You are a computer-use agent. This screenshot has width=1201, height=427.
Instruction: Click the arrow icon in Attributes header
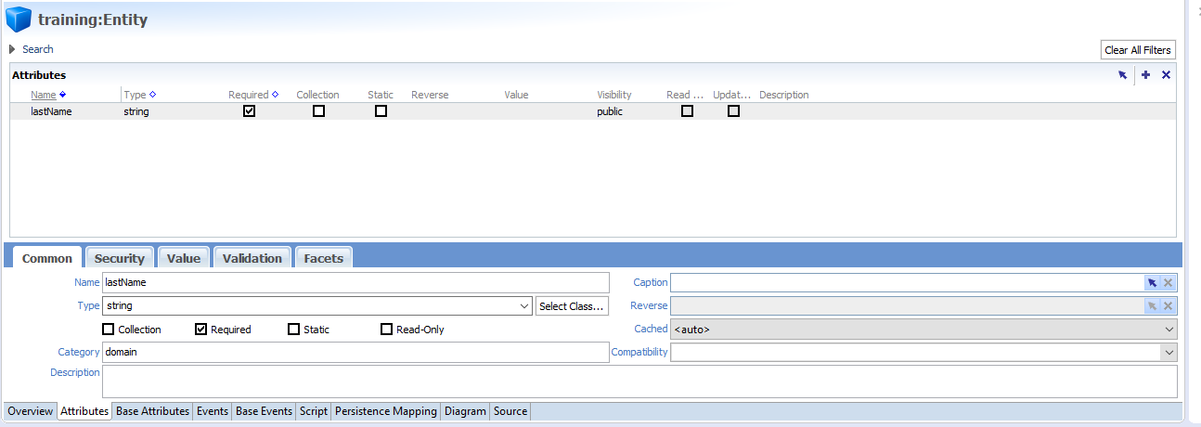1122,75
